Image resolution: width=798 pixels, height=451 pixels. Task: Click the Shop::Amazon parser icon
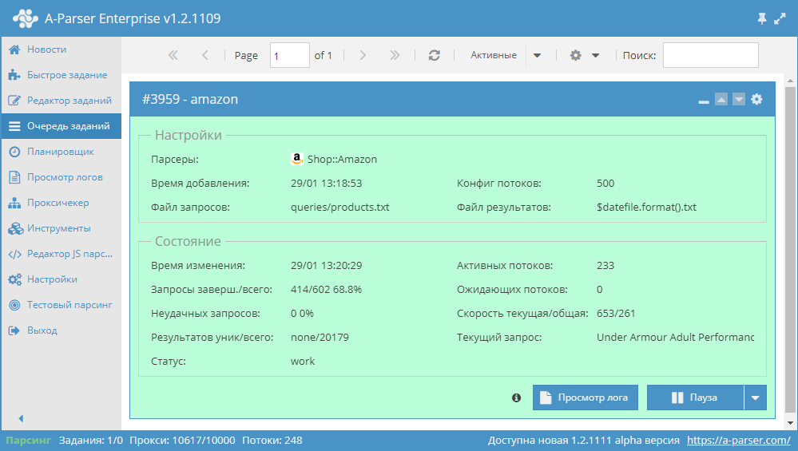point(296,159)
